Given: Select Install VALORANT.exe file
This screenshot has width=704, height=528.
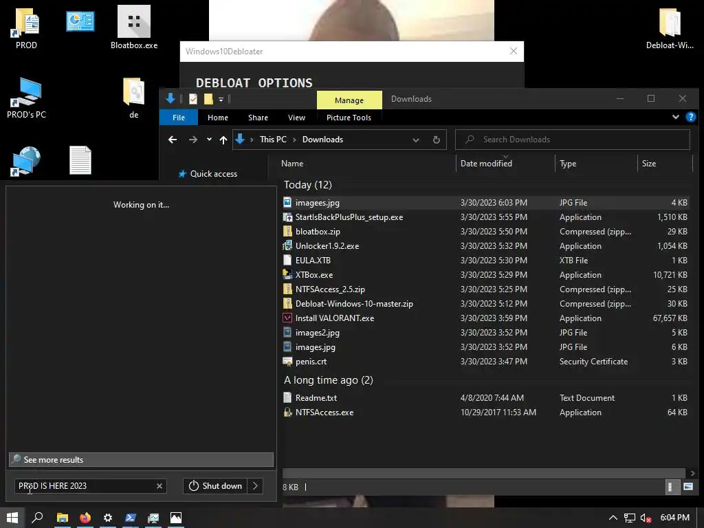Looking at the screenshot, I should 485,318.
